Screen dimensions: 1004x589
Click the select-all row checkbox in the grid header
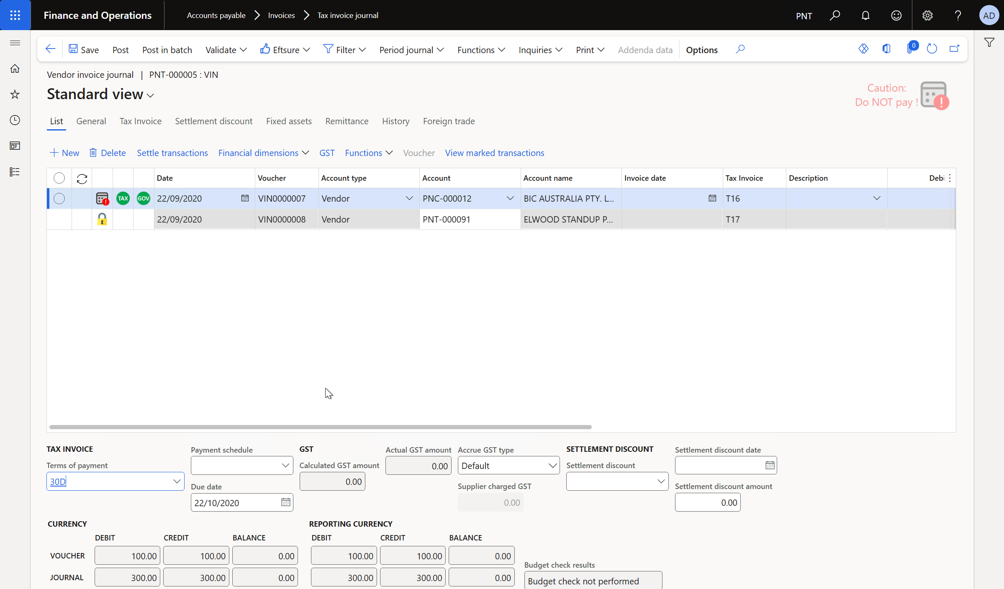click(x=59, y=178)
